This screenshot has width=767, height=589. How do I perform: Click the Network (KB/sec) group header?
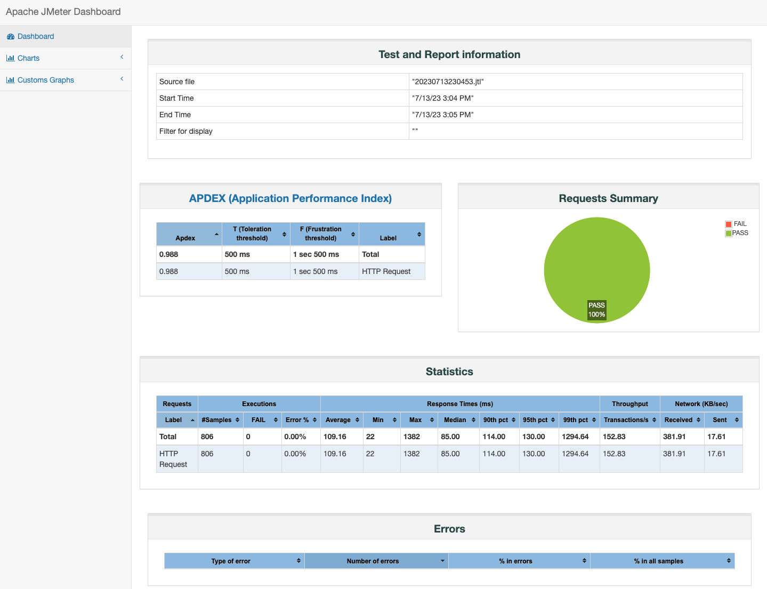point(701,404)
